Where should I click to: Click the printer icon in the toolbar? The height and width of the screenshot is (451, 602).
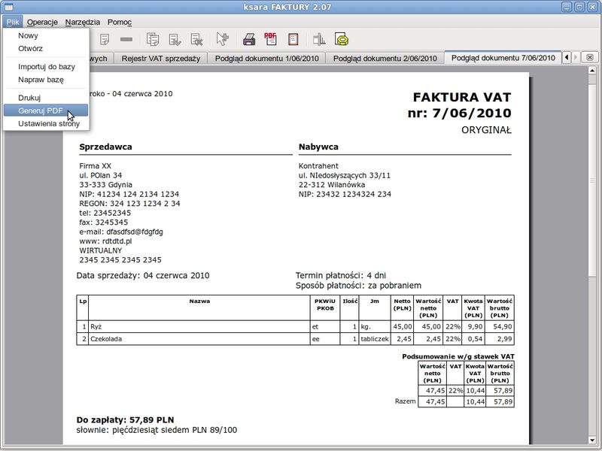[x=249, y=39]
